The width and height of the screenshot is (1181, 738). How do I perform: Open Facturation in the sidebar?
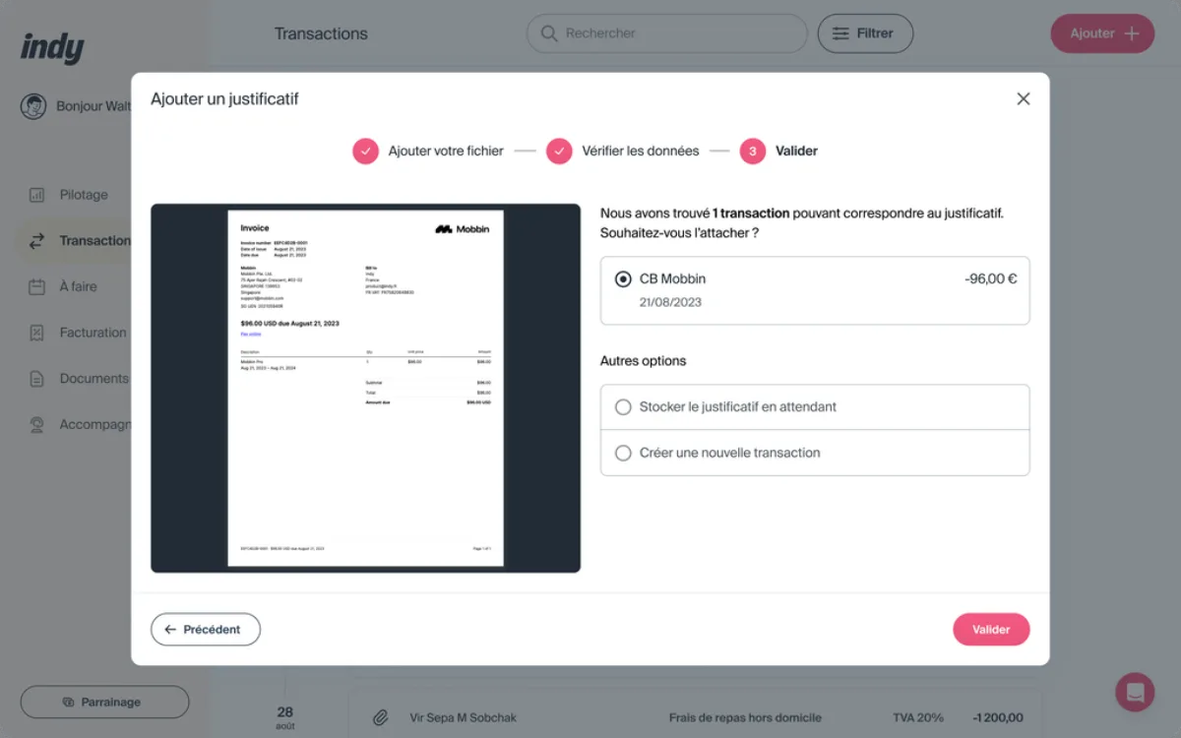click(x=93, y=333)
